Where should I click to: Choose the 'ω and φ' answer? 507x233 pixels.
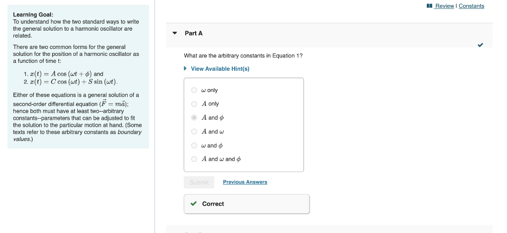[194, 145]
